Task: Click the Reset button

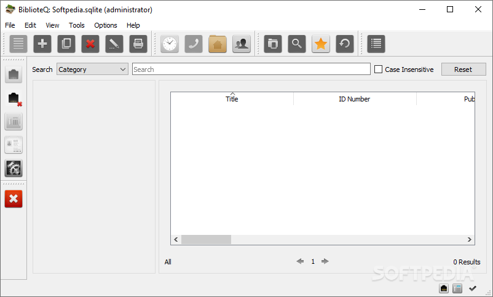Action: tap(463, 69)
